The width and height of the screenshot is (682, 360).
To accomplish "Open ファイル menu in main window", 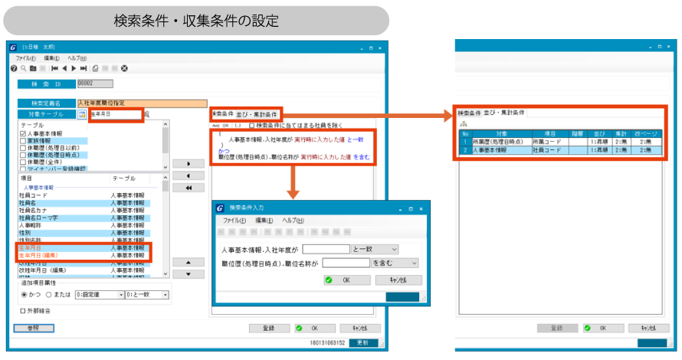I will click(26, 58).
